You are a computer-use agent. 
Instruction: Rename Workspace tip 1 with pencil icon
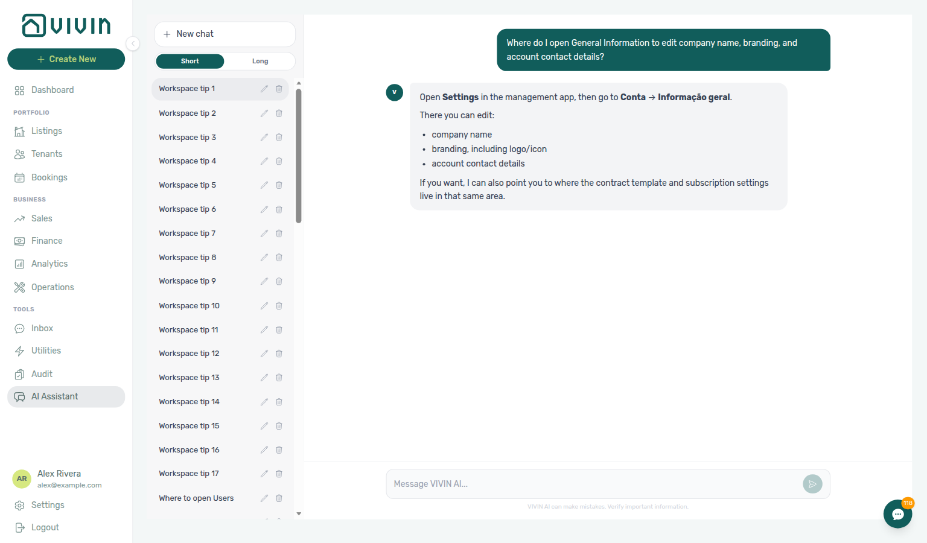click(264, 89)
